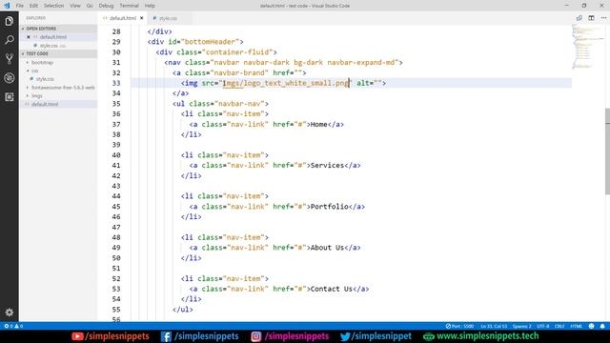610x343 pixels.
Task: Click the EXPLORER panel title
Action: pyautogui.click(x=36, y=18)
